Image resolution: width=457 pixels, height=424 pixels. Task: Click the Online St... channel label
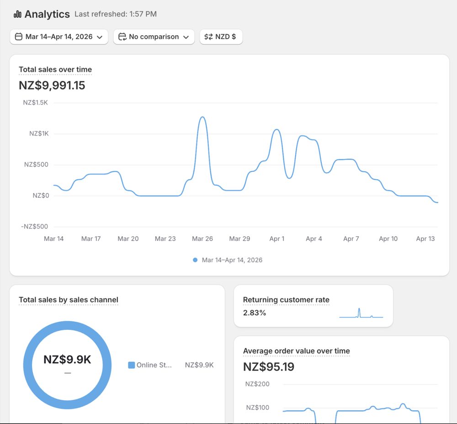[x=154, y=365]
